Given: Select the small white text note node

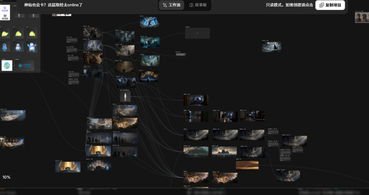Looking at the screenshot, I should click(x=181, y=54).
